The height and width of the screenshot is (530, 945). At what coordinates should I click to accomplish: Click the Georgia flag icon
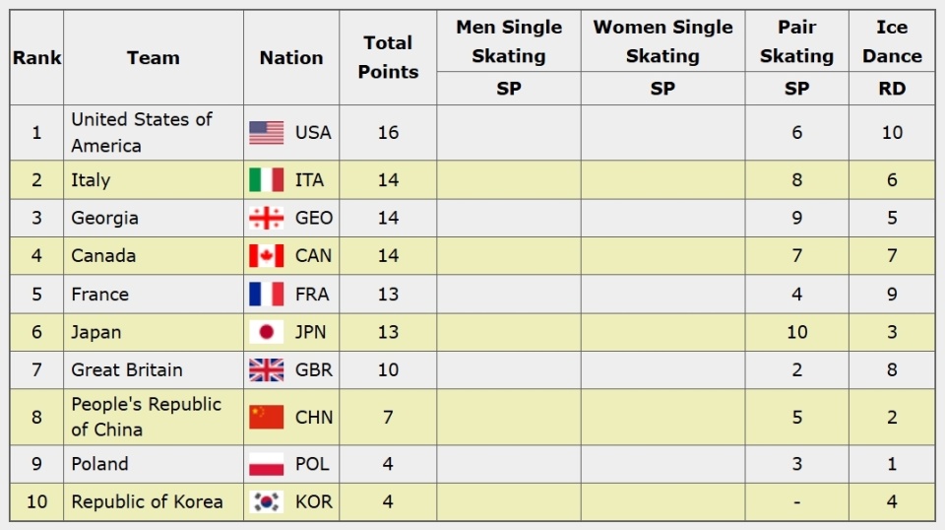click(266, 218)
